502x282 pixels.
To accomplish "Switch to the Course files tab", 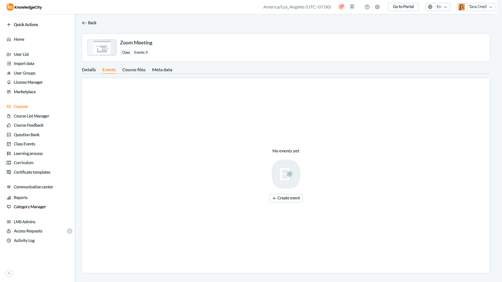I will click(134, 70).
